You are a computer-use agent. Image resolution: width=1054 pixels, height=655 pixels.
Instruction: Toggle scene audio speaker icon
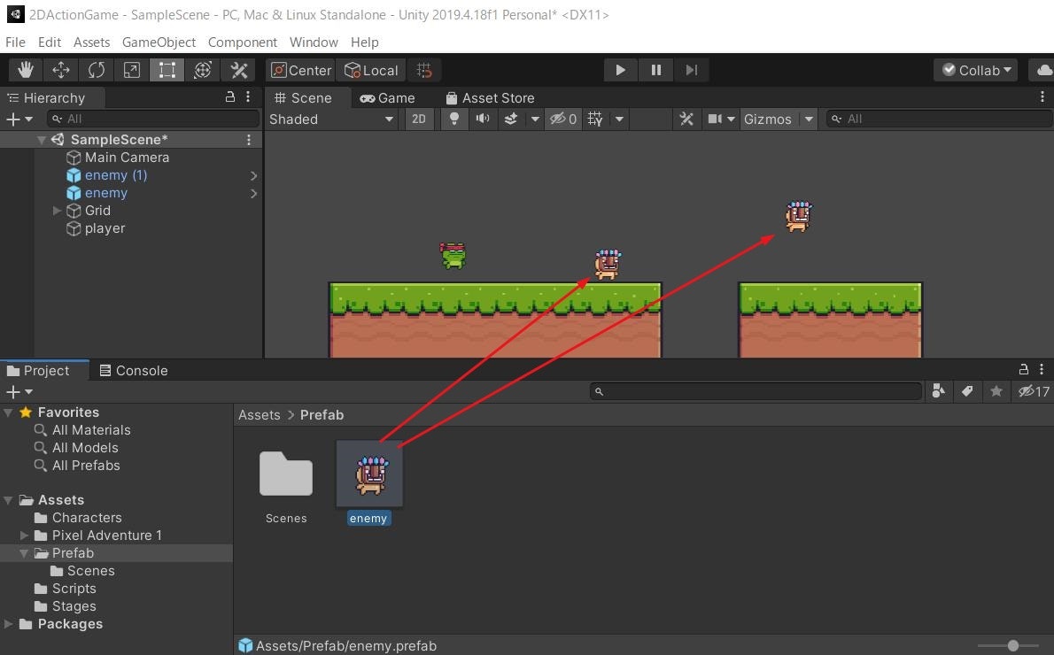[483, 119]
